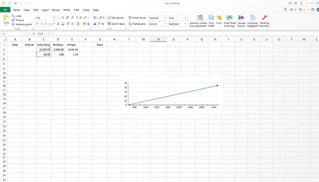
Task: Select row header 3
Action: click(4, 54)
